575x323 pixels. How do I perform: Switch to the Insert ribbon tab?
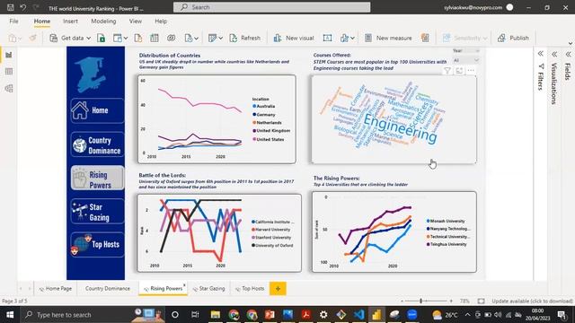(70, 22)
